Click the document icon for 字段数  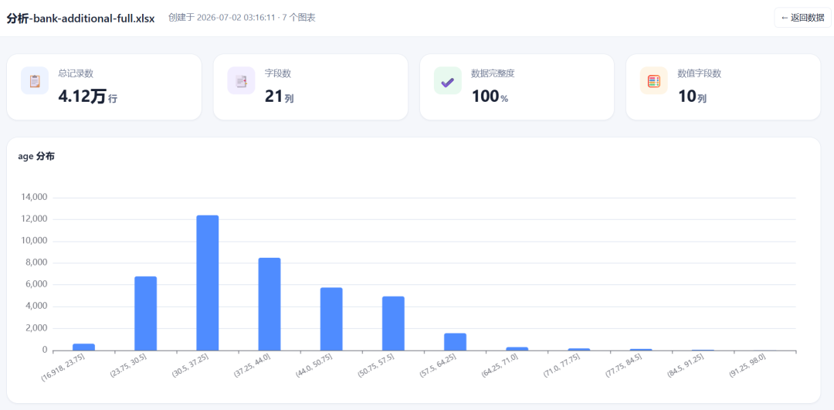[x=241, y=81]
